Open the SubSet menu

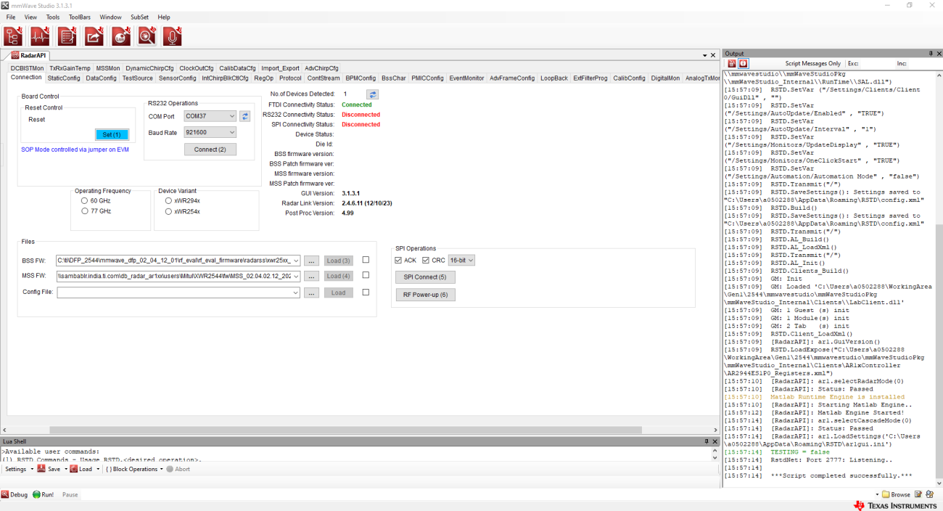coord(139,17)
